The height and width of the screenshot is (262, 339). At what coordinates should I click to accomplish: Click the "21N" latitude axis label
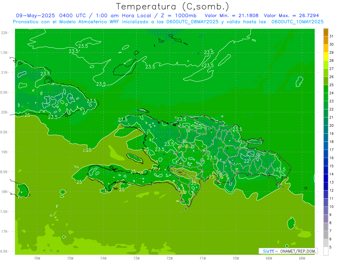[5, 72]
